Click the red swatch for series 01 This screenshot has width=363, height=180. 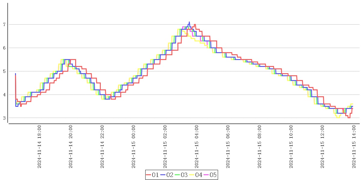tap(149, 175)
